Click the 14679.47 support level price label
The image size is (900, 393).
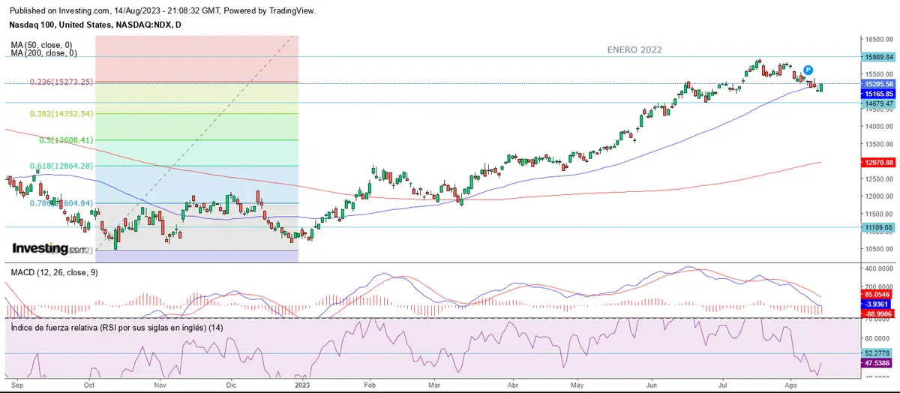pyautogui.click(x=879, y=103)
